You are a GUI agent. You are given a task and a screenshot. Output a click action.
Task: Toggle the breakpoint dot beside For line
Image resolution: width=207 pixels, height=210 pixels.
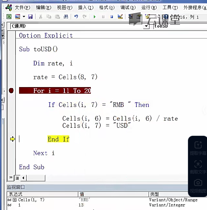[11, 90]
